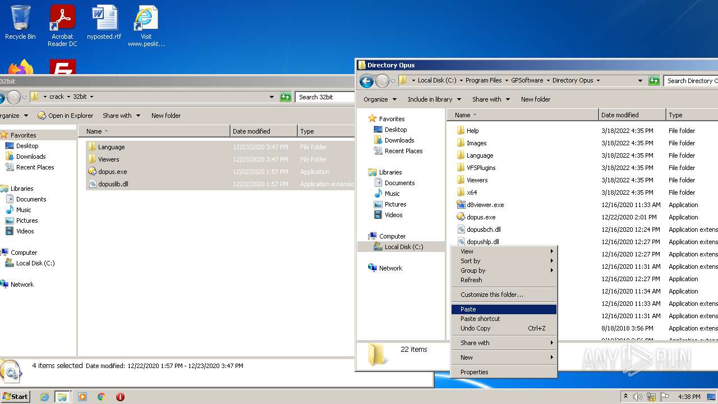Image resolution: width=718 pixels, height=404 pixels.
Task: Open Share with dropdown in Directory Opus toolbar
Action: tap(491, 99)
